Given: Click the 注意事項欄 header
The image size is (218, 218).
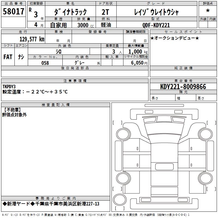Looking at the screenshot, I should pos(75,81).
